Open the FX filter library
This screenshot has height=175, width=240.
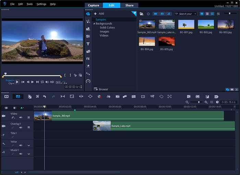[x=88, y=59]
